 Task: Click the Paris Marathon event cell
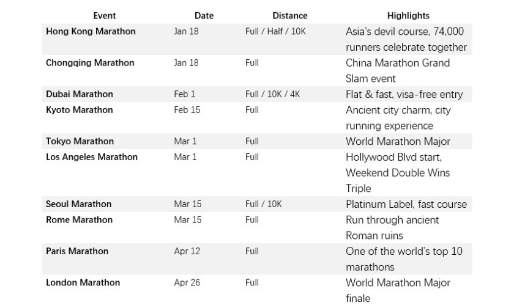[x=77, y=251]
